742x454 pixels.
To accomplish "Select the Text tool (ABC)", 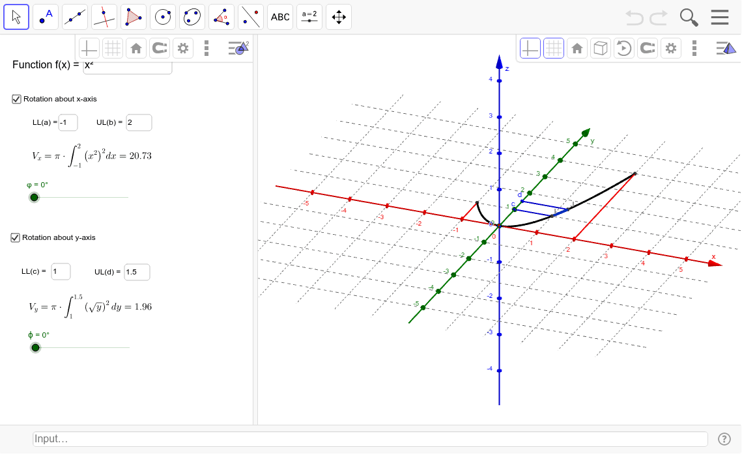I will click(x=279, y=16).
